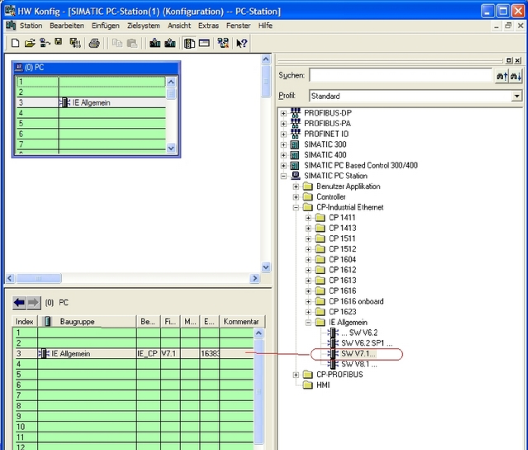This screenshot has width=528, height=450.
Task: Click search downward binoculars button
Action: (x=516, y=76)
